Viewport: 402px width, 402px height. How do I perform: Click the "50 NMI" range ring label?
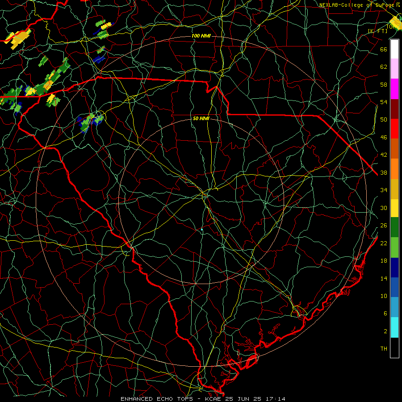pos(201,118)
